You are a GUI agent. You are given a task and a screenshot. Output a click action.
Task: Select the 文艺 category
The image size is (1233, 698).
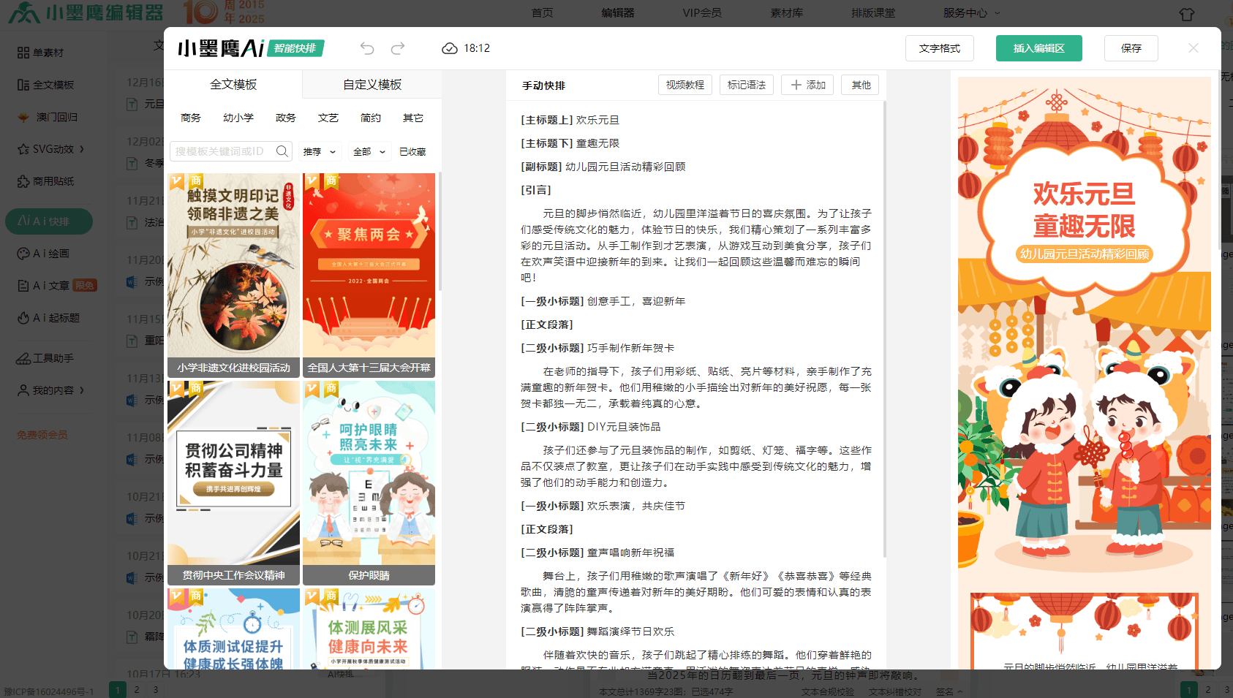pyautogui.click(x=328, y=118)
